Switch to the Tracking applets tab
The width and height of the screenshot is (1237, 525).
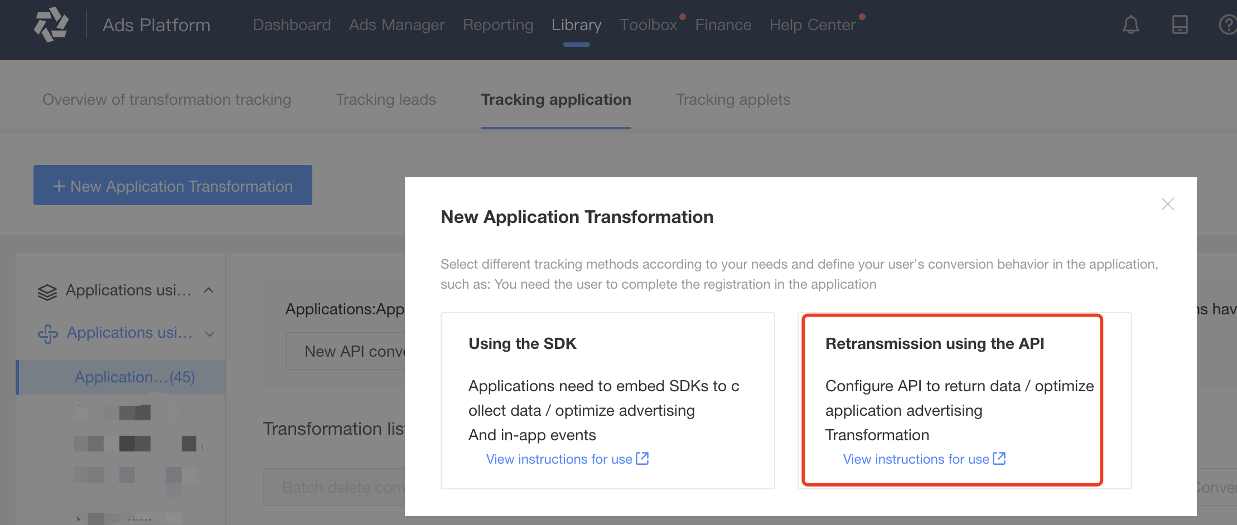(x=733, y=100)
